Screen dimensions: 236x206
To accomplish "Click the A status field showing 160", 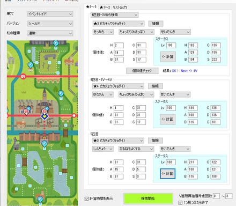I will click(x=193, y=115).
